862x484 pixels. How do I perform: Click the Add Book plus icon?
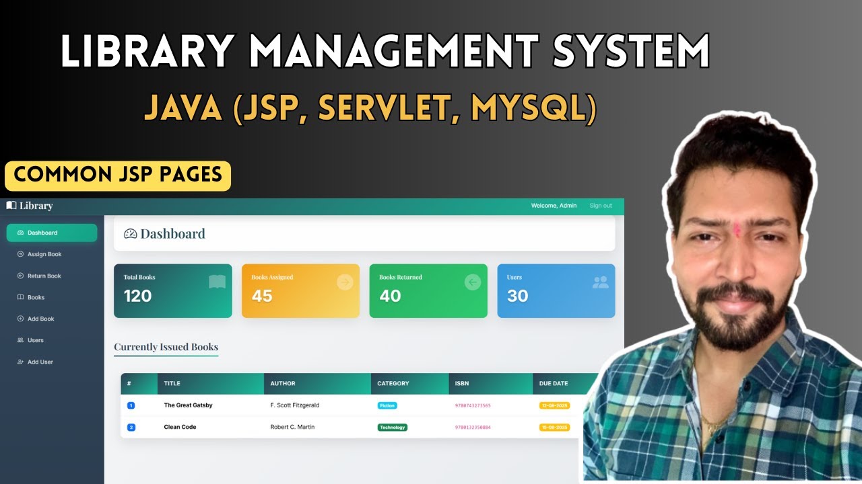tap(20, 319)
